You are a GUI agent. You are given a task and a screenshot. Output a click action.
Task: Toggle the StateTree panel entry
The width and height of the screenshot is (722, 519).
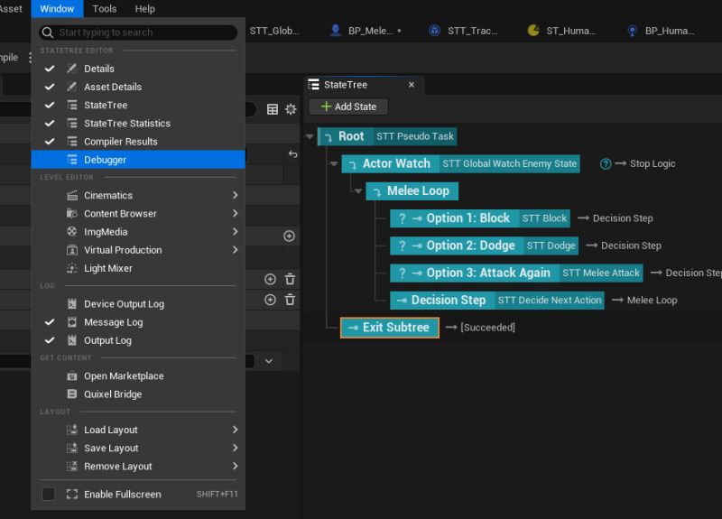click(x=138, y=105)
